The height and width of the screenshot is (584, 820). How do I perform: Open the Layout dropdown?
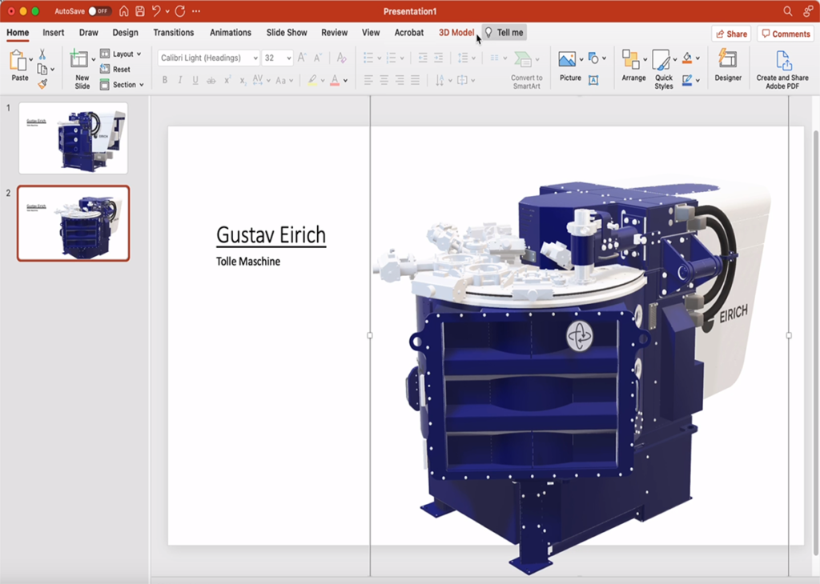tap(121, 54)
